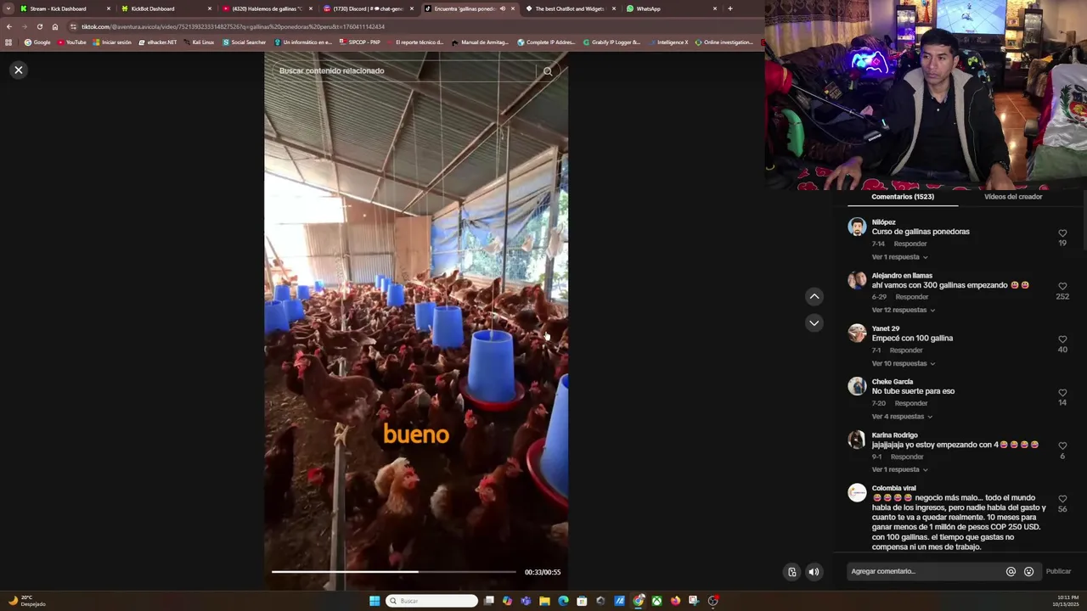Click the video progress bar

[x=393, y=572]
